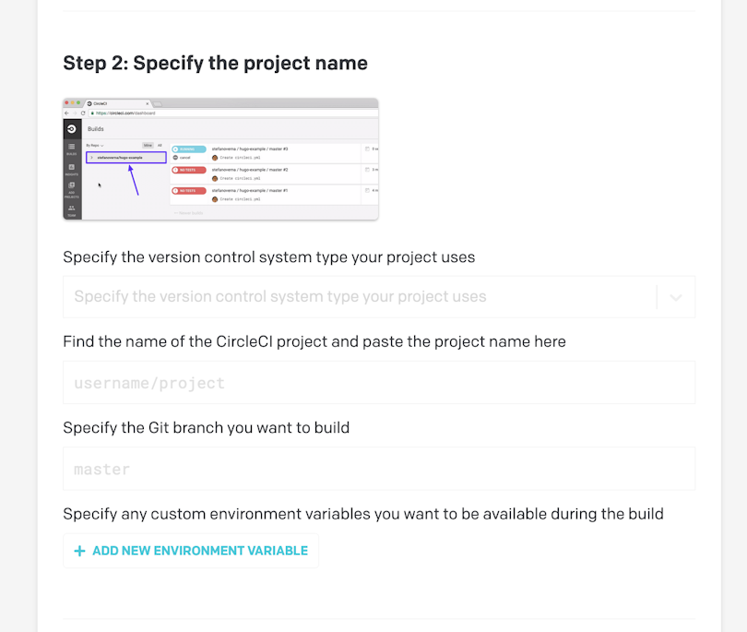
Task: Click the CircleCI logo in the embedded screenshot sidebar
Action: (x=71, y=128)
